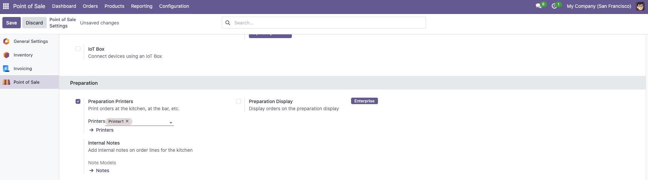Click the Unsaved changes text
Viewport: 648px width, 180px height.
coord(99,23)
